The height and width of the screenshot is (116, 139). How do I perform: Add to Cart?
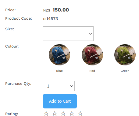click(60, 101)
